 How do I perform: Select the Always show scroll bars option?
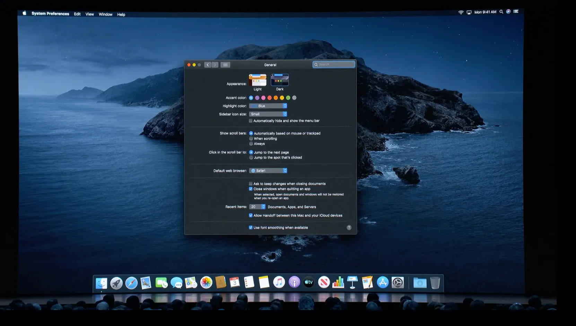tap(251, 144)
